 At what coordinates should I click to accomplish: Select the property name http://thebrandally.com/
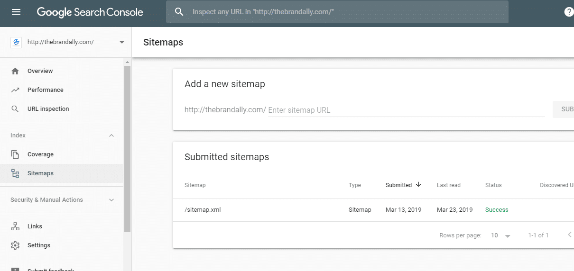[61, 42]
